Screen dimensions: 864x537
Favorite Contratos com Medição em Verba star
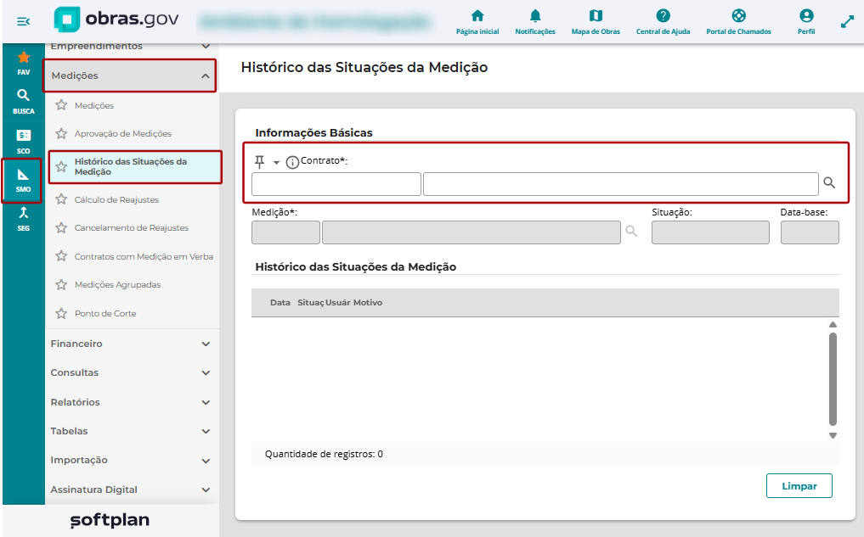[61, 256]
